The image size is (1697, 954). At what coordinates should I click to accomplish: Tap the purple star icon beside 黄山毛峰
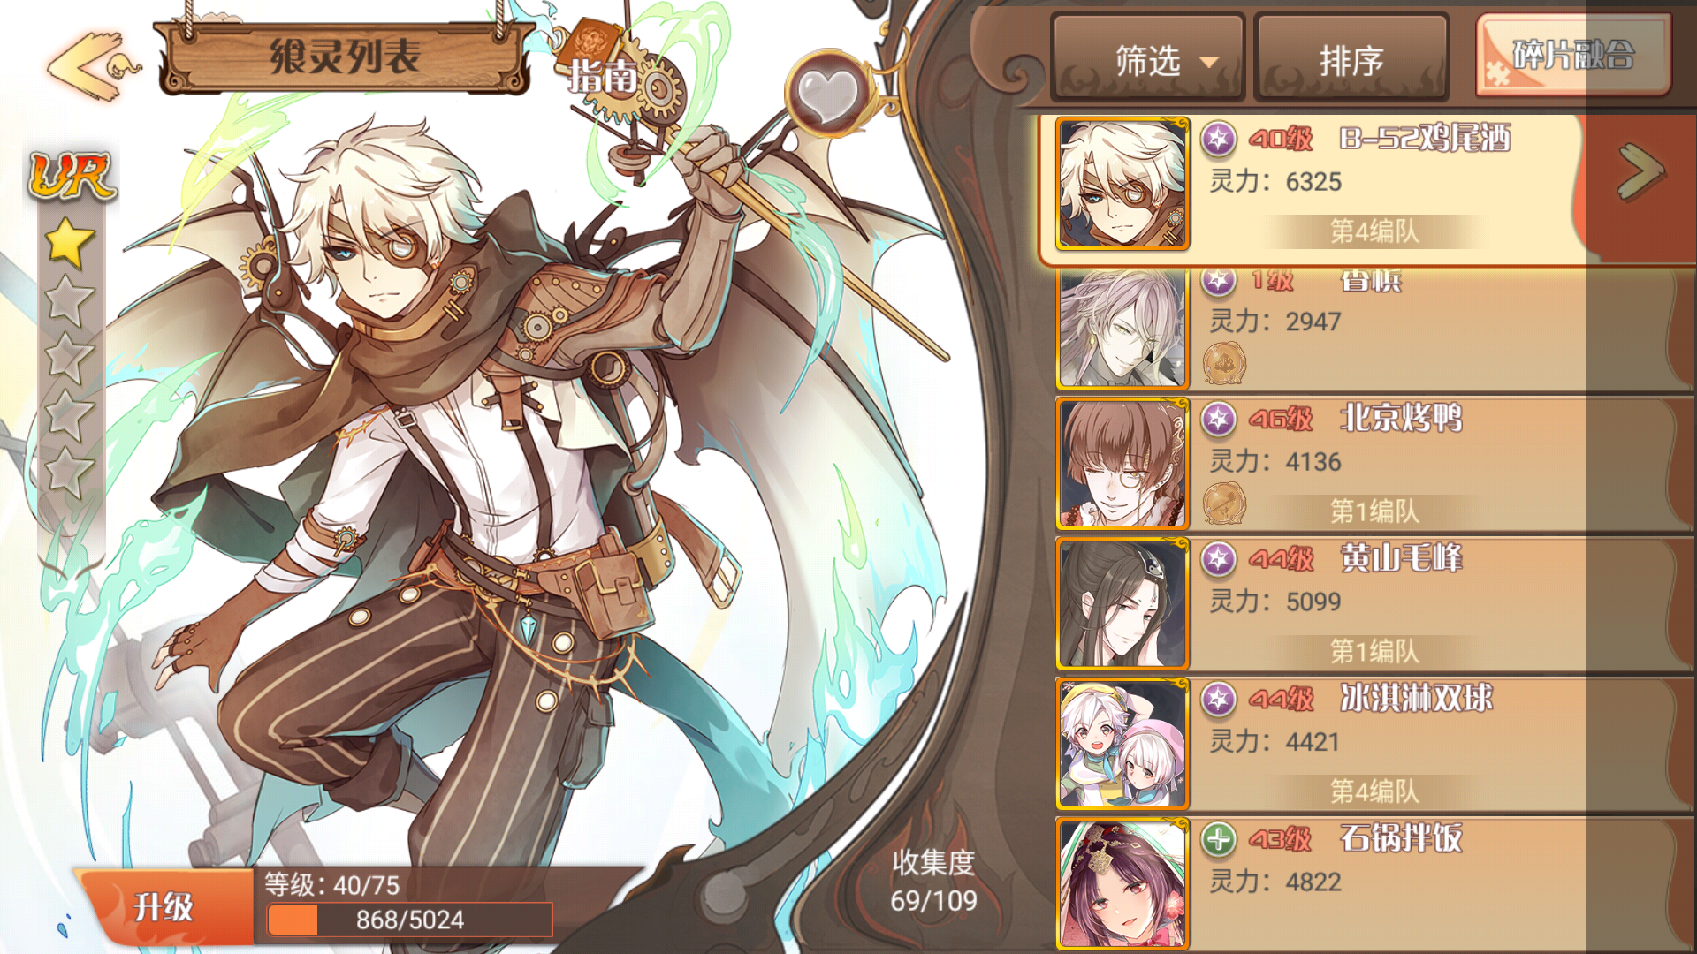pyautogui.click(x=1219, y=557)
